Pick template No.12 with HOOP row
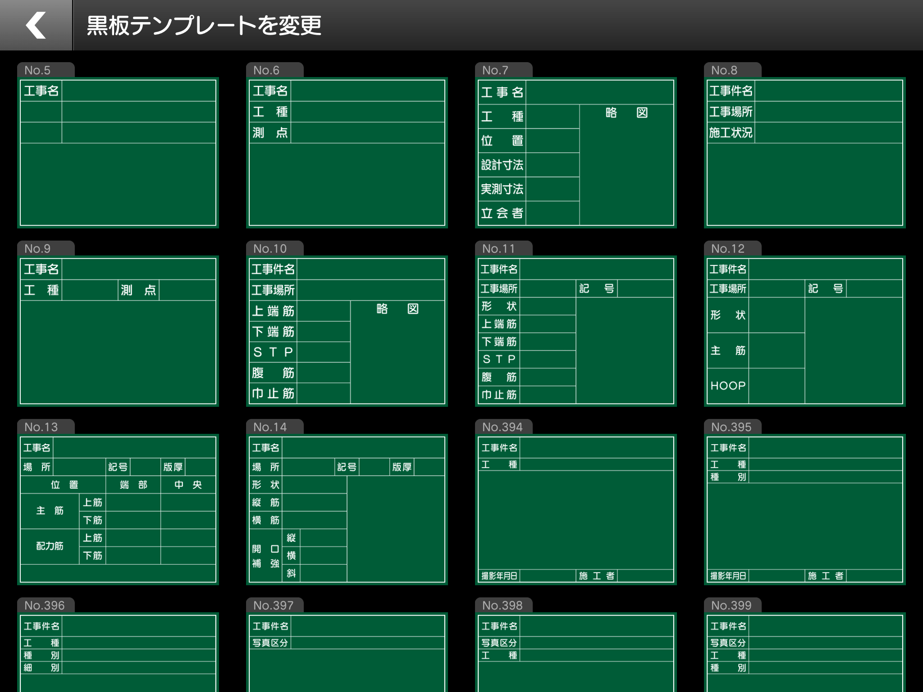This screenshot has width=923, height=692. click(805, 332)
